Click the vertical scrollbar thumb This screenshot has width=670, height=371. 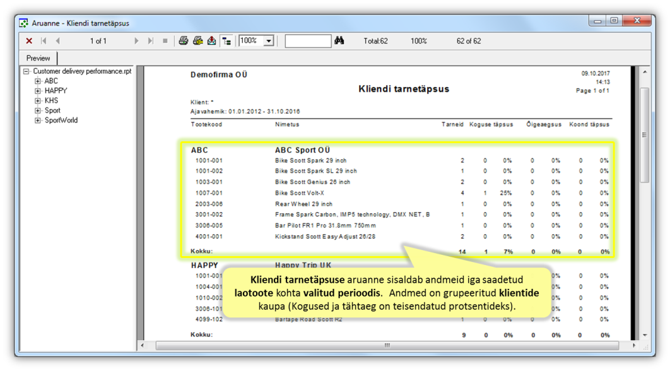[645, 135]
